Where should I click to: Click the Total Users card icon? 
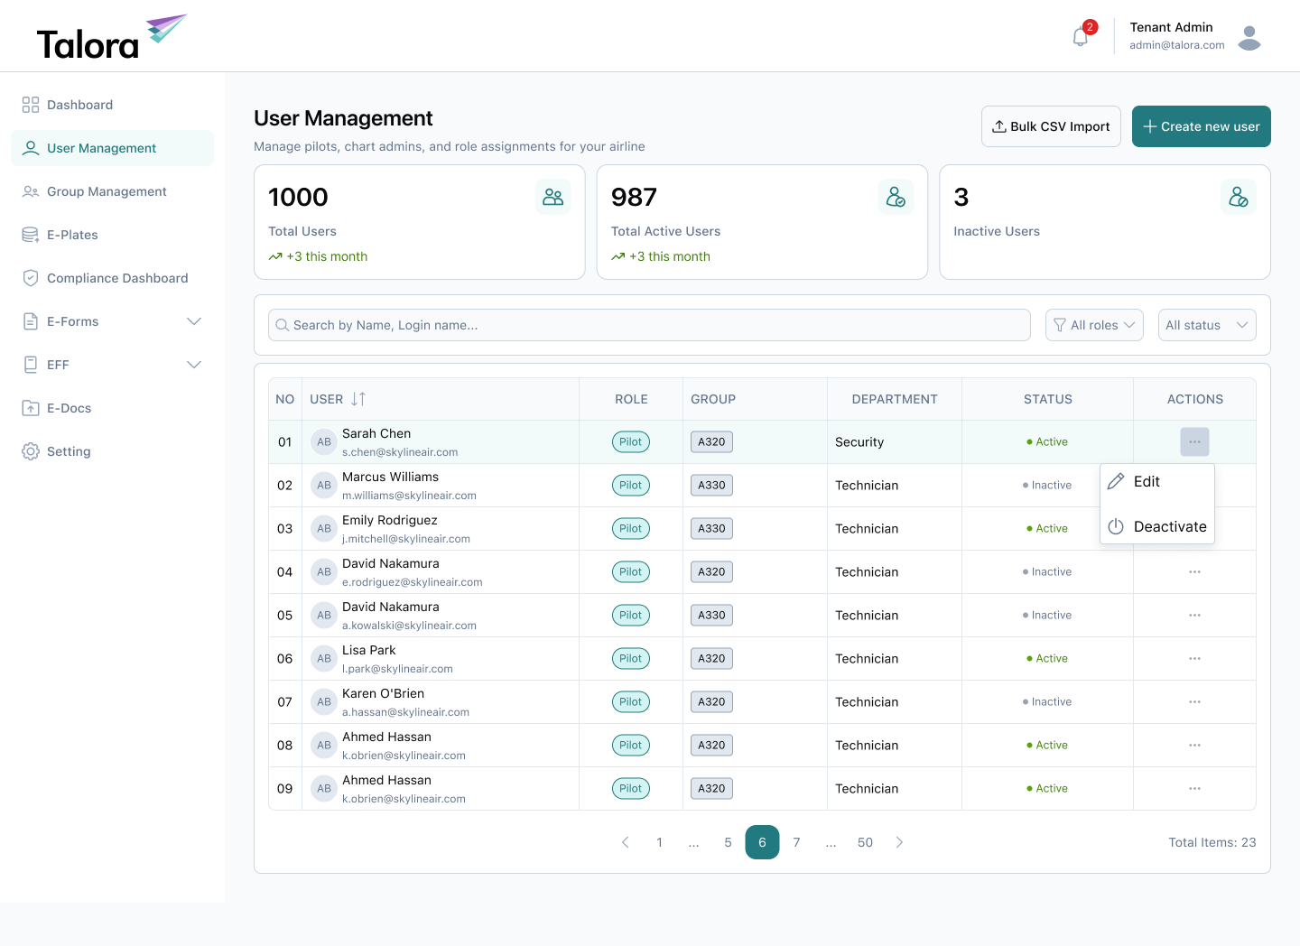coord(552,197)
